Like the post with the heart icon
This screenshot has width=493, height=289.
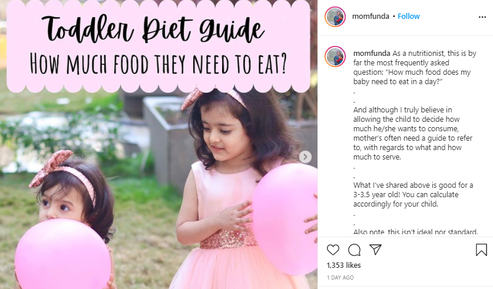333,250
